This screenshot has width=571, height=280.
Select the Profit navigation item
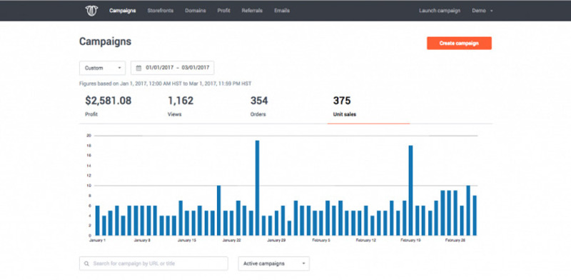(x=223, y=11)
